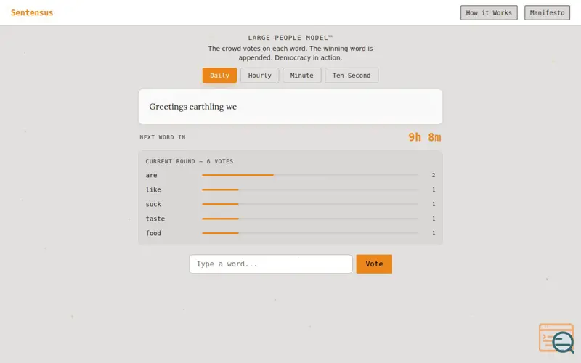Switch to the Hourly tab
The height and width of the screenshot is (363, 581).
point(259,76)
